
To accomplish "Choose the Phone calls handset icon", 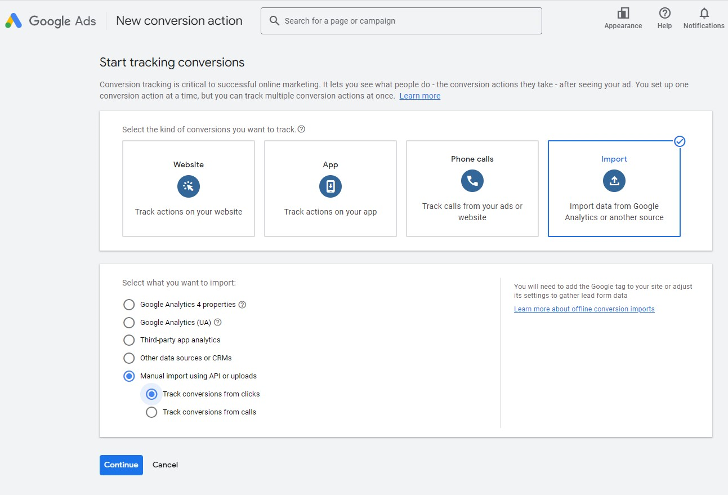I will tap(472, 181).
